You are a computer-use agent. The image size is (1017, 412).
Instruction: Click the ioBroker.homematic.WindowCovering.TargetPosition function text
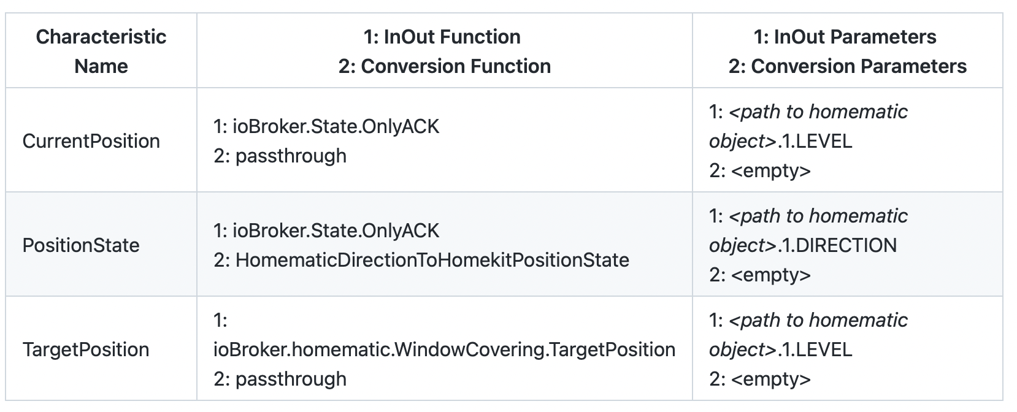coord(444,349)
